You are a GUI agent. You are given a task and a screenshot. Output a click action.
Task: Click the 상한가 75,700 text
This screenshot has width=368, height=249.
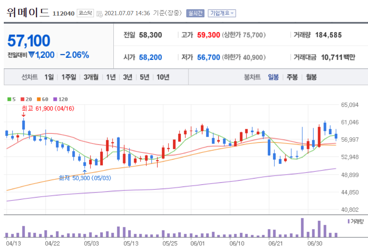244,35
